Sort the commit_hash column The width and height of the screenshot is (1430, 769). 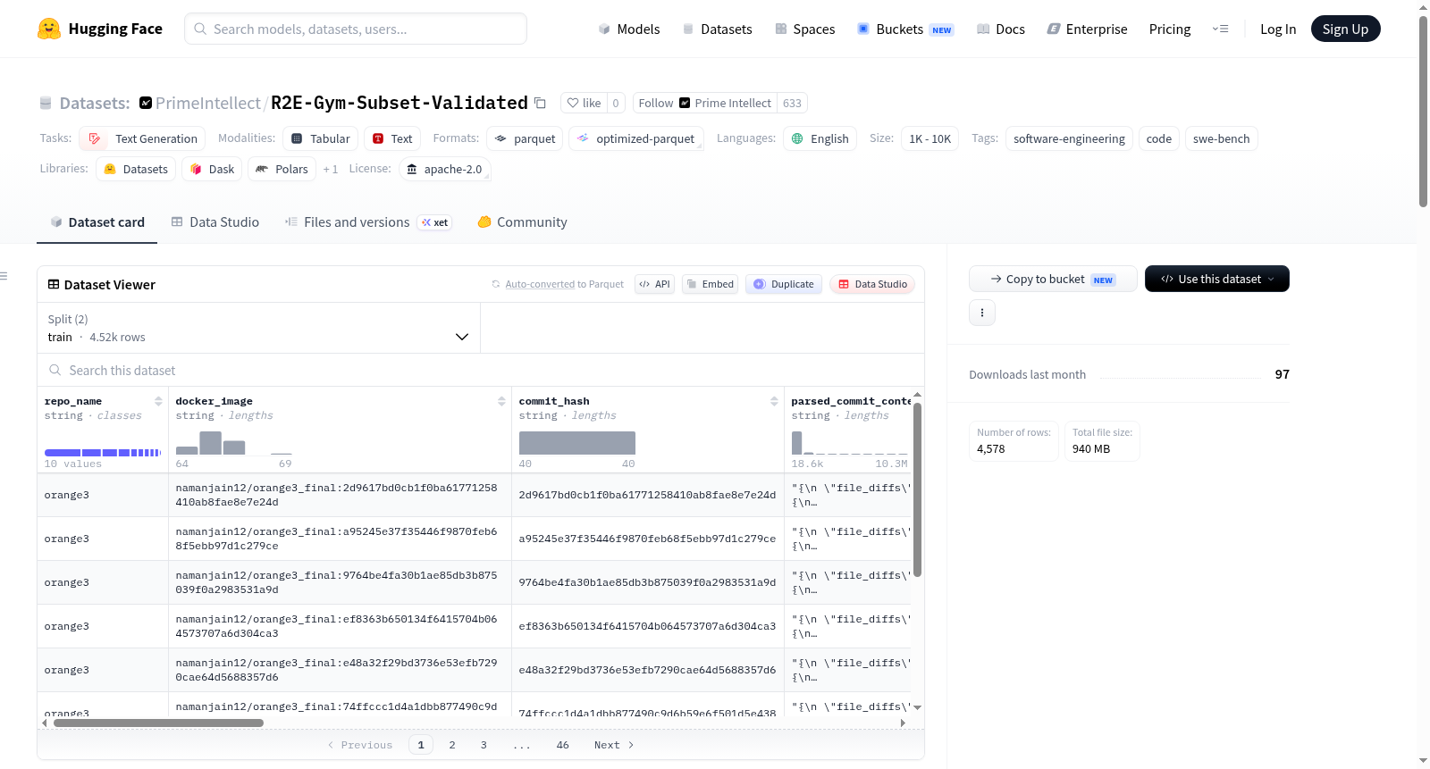pos(774,401)
